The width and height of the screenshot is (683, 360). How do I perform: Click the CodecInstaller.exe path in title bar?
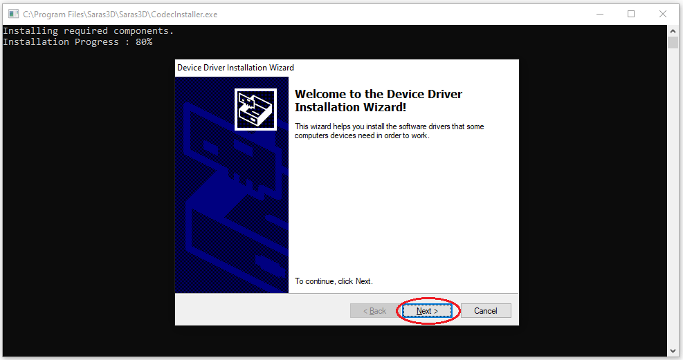120,15
